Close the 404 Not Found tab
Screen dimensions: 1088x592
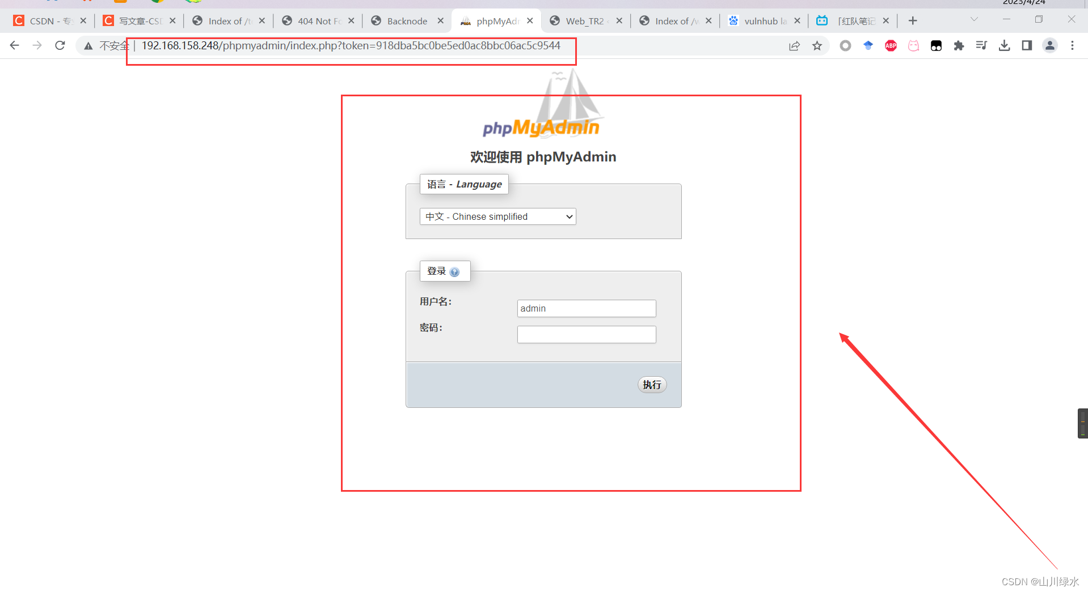[x=351, y=21]
